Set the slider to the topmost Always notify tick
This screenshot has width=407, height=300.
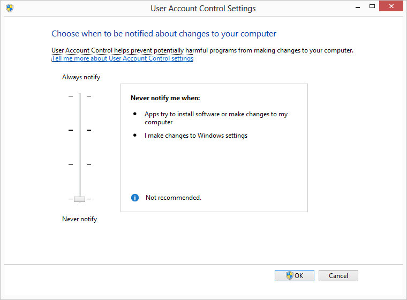tap(80, 96)
